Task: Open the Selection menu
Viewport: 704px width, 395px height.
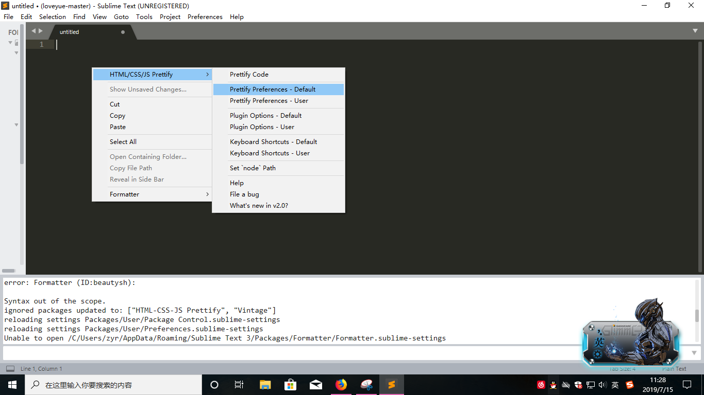Action: click(x=53, y=16)
